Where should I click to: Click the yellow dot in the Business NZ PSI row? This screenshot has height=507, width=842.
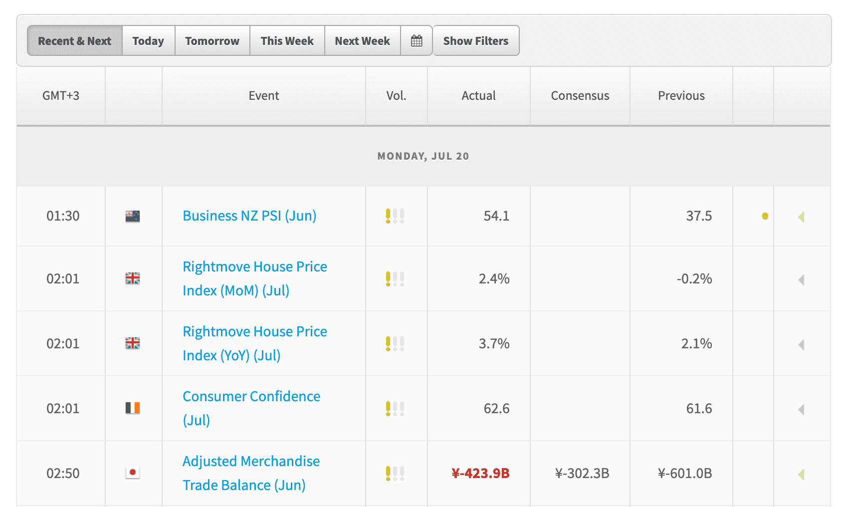coord(765,216)
